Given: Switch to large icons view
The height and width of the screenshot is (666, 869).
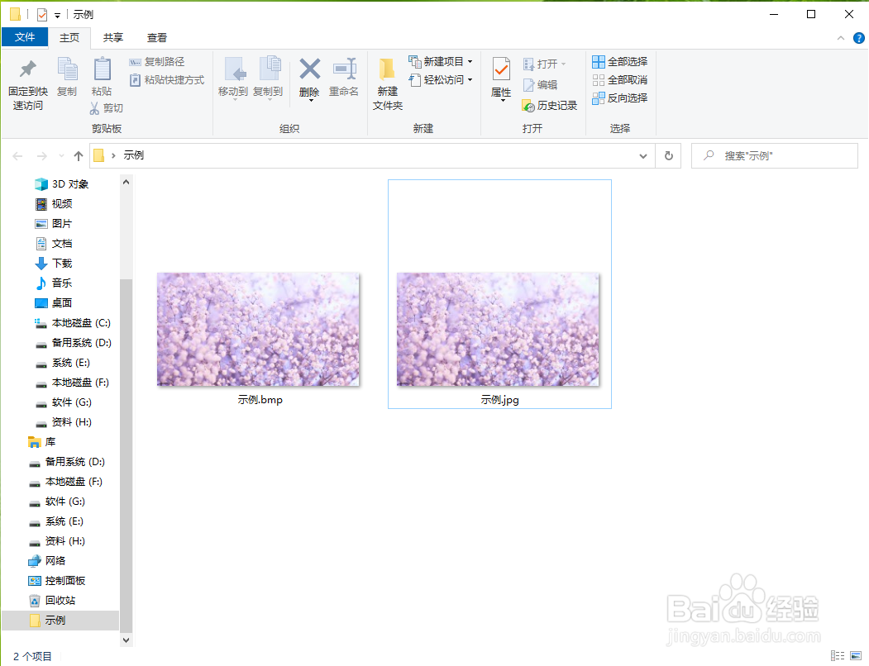Looking at the screenshot, I should pyautogui.click(x=856, y=656).
